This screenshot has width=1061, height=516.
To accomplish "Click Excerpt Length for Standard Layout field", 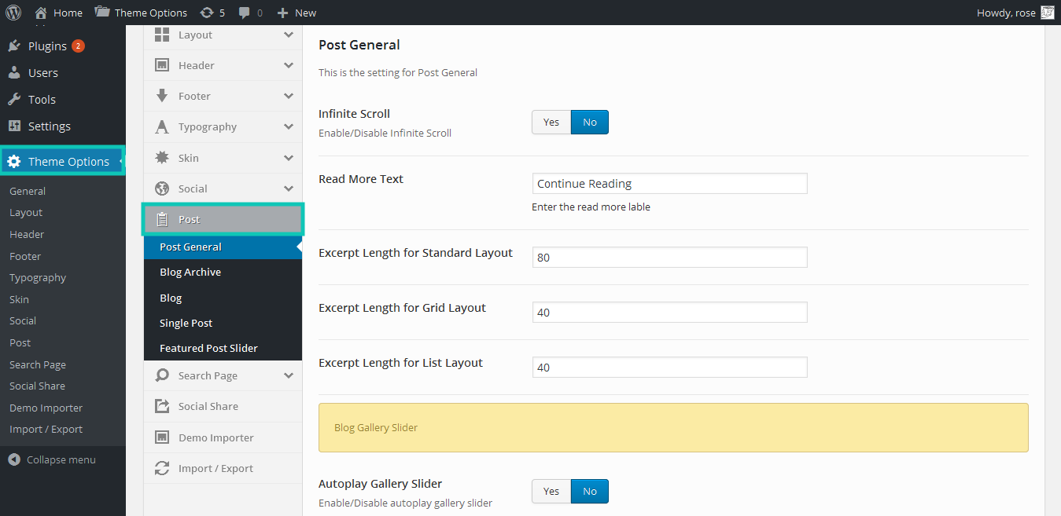I will click(x=669, y=257).
